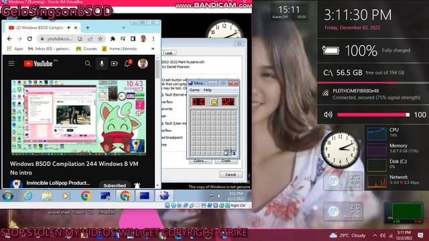The width and height of the screenshot is (429, 241).
Task: Play the Windows BSOD Compilation 244 thumbnail
Action: pos(78,117)
